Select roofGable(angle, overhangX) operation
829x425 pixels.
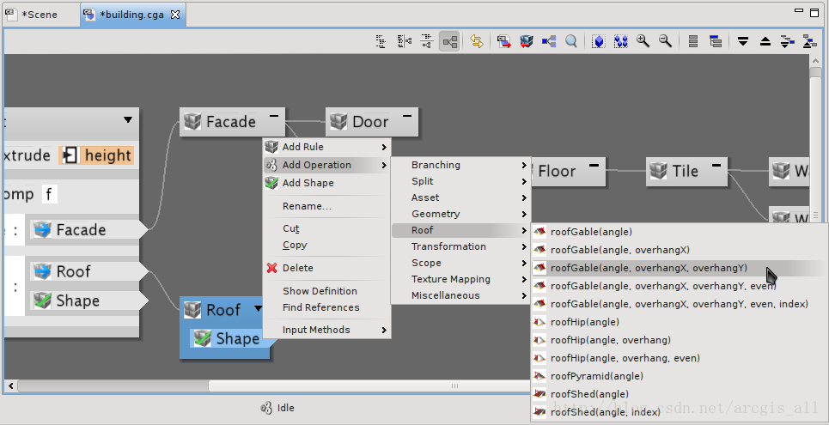[x=680, y=250]
